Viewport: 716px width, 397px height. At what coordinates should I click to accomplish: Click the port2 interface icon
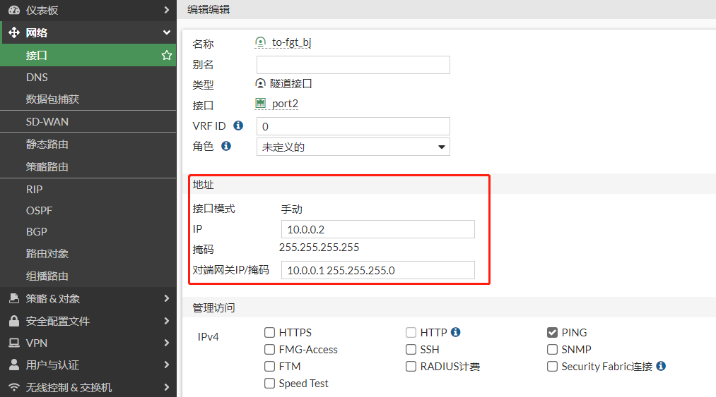tap(261, 104)
